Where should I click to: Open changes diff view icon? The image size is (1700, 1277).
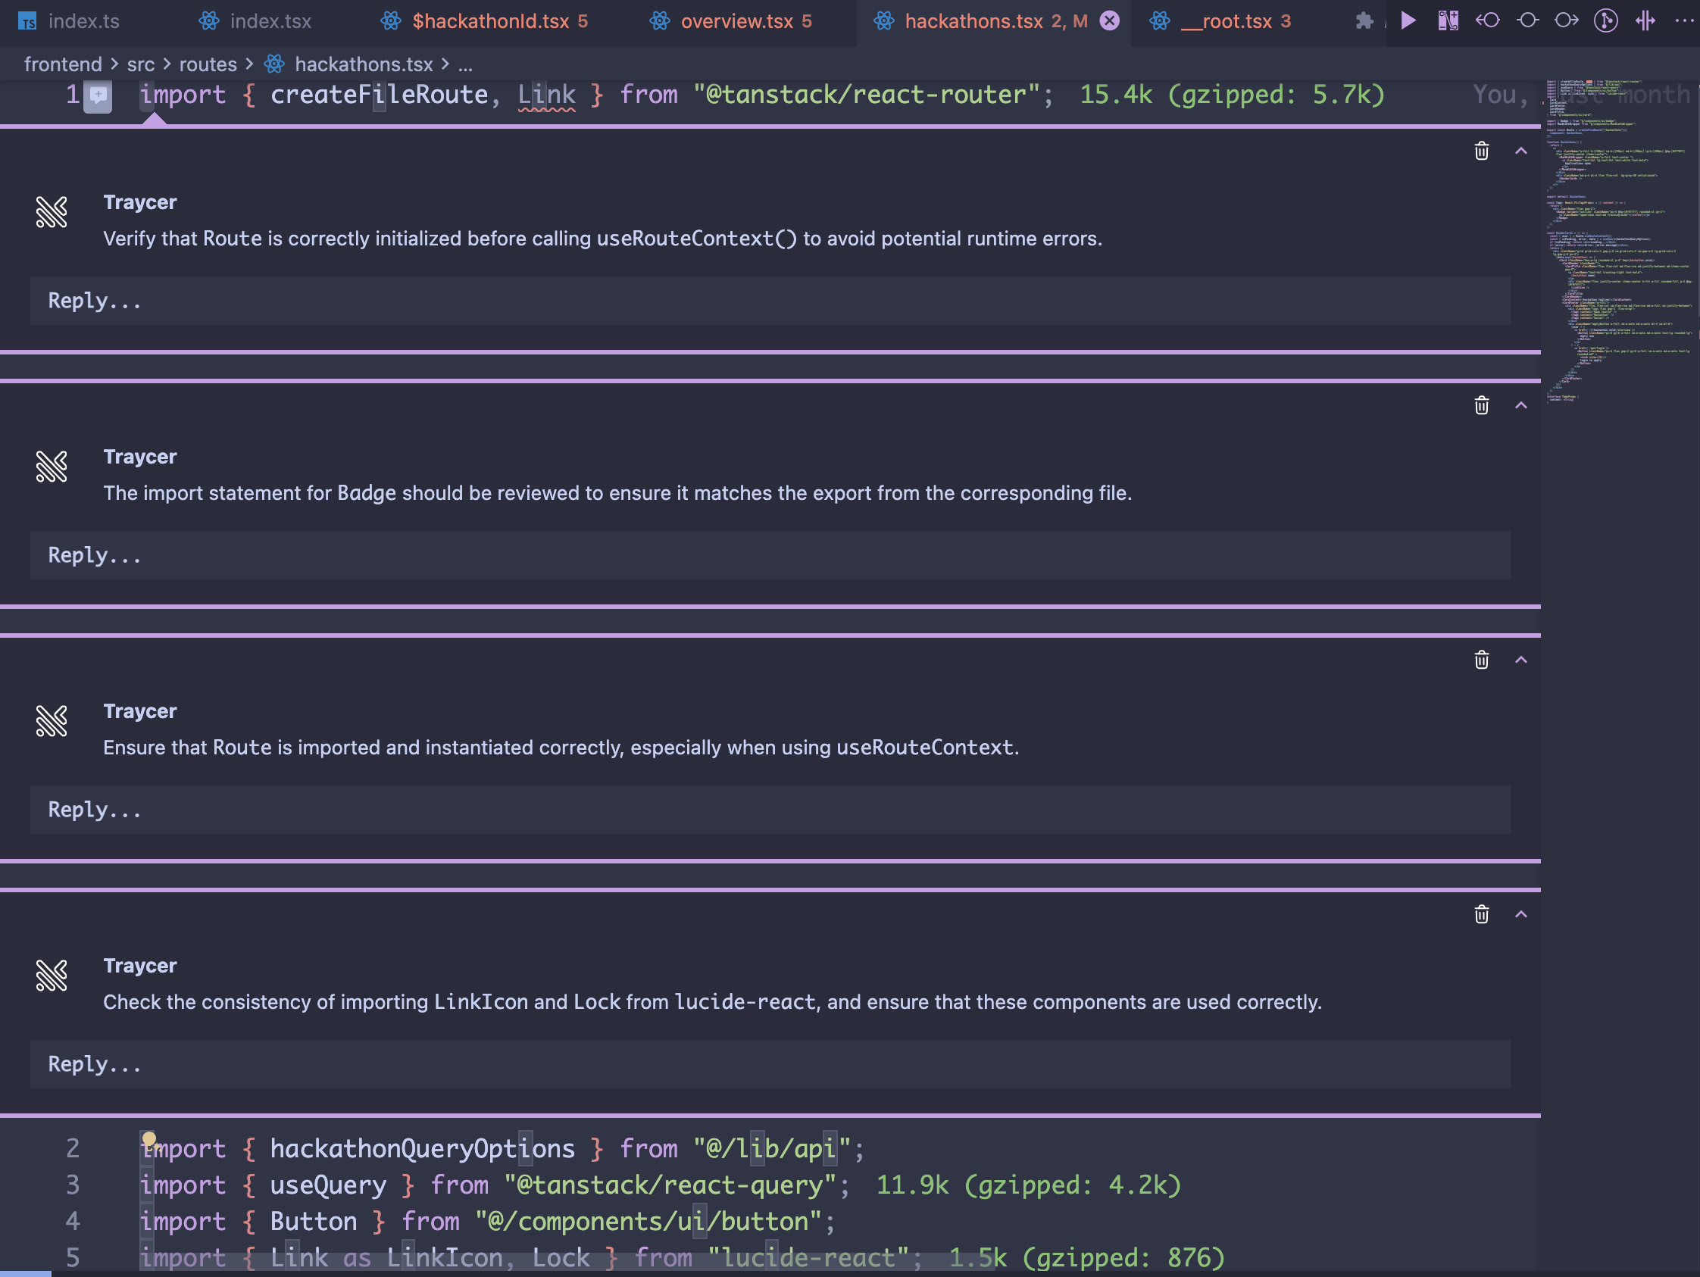click(x=1448, y=20)
